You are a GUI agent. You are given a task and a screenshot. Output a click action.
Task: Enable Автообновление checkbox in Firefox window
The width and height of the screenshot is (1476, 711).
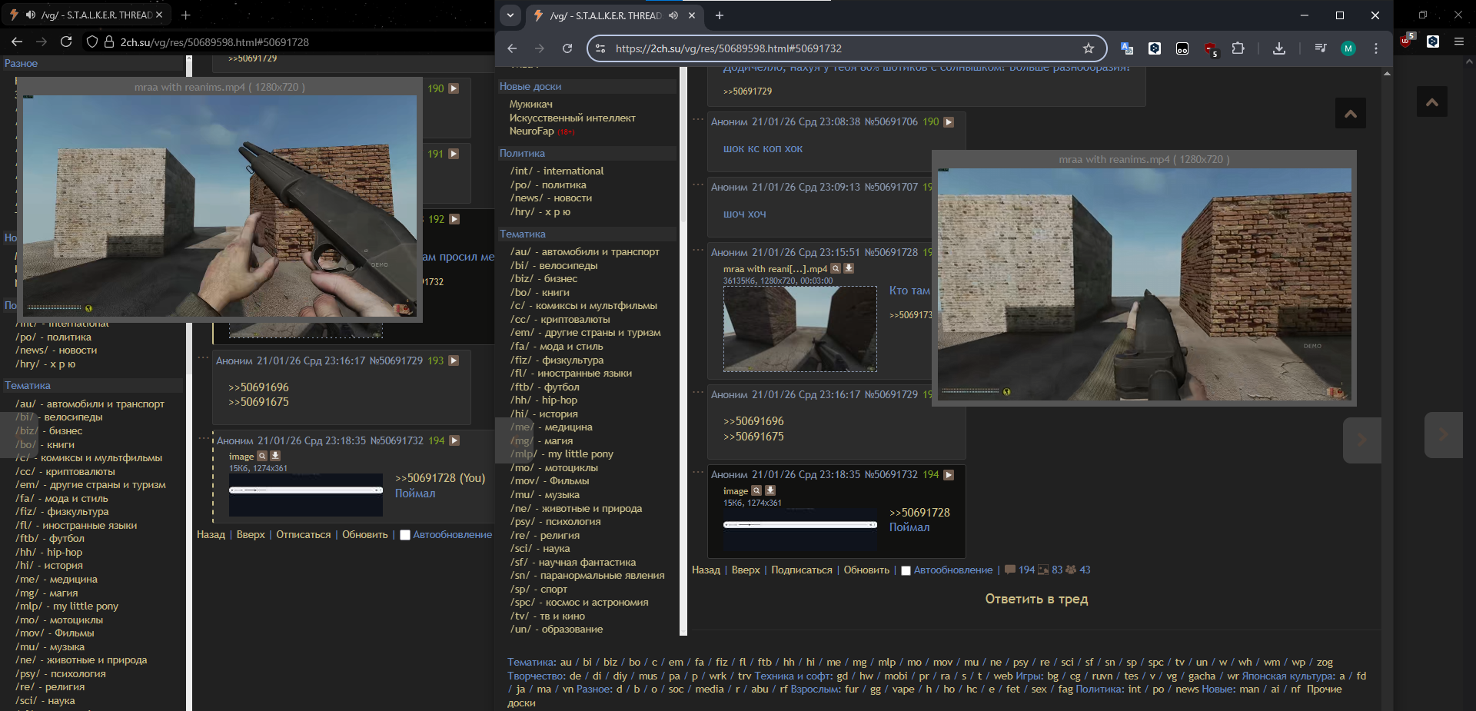click(405, 535)
